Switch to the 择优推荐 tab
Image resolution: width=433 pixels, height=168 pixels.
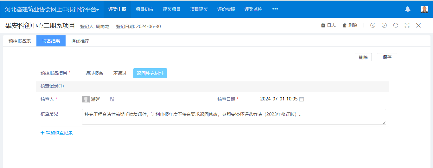(80, 41)
